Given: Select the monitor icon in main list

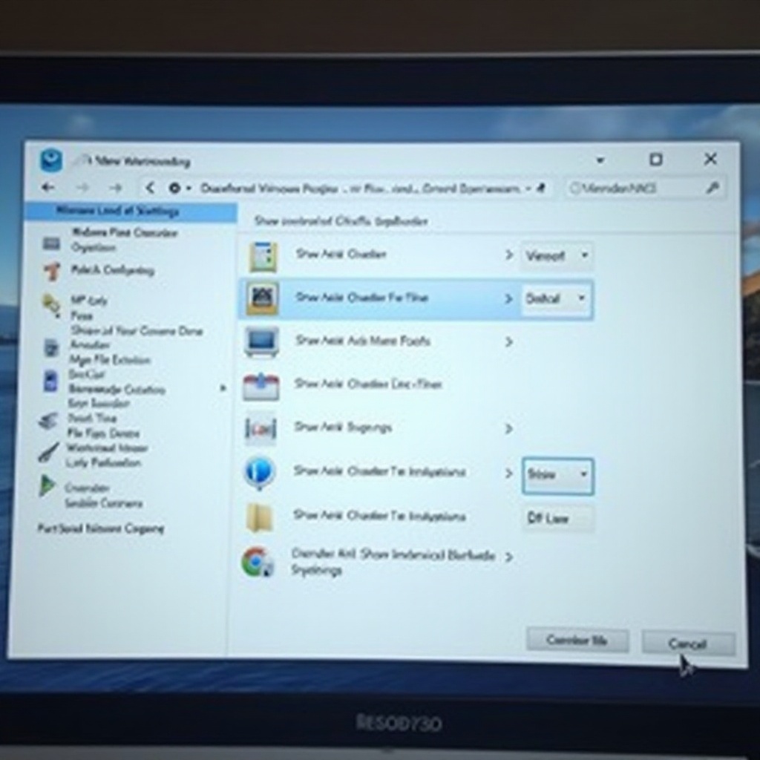Looking at the screenshot, I should (x=261, y=341).
